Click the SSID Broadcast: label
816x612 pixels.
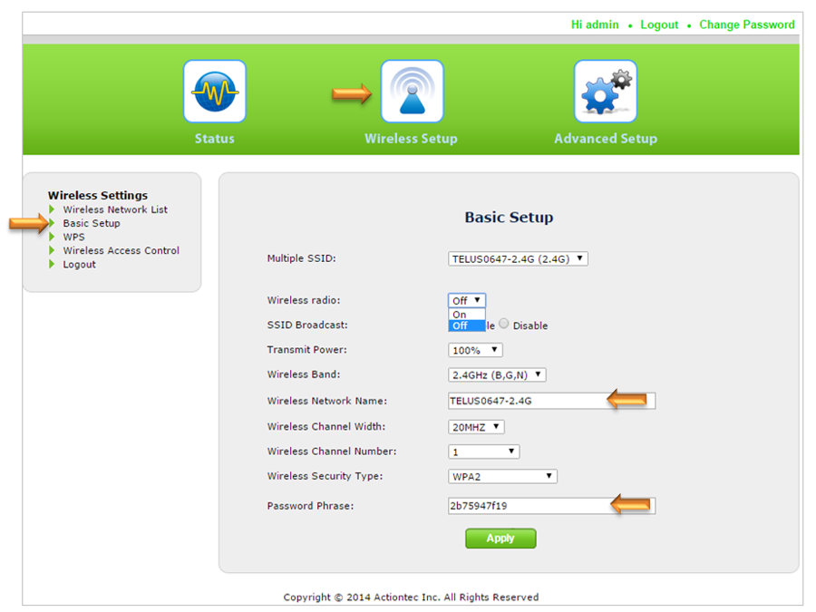(307, 325)
